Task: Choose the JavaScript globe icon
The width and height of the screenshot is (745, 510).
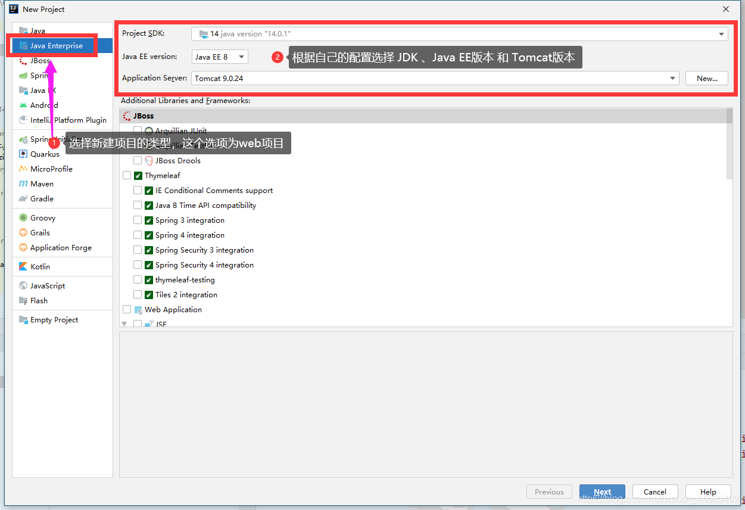Action: (x=23, y=286)
